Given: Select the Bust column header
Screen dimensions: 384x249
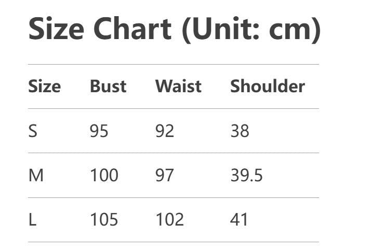Looking at the screenshot, I should pos(108,86).
